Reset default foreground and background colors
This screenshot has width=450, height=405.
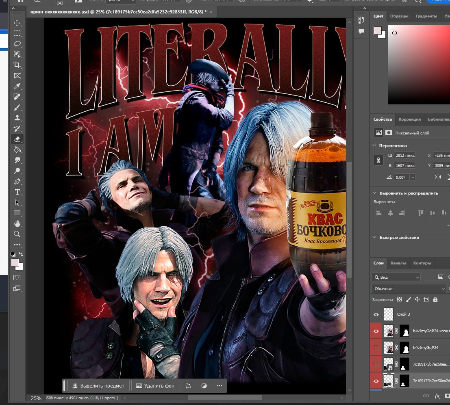[x=13, y=254]
